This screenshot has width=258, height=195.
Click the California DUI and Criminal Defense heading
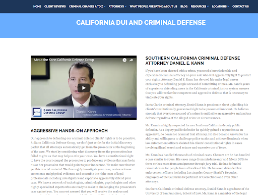[141, 23]
